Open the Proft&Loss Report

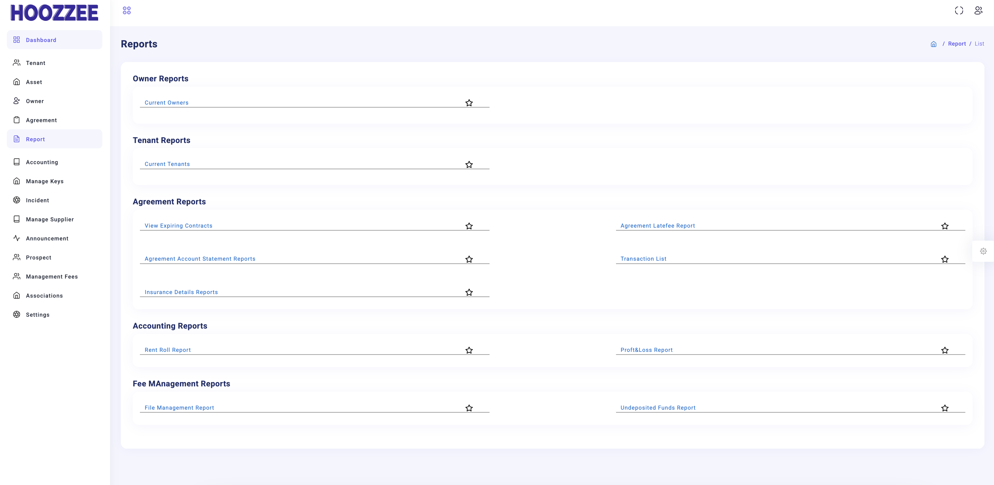[x=646, y=350]
